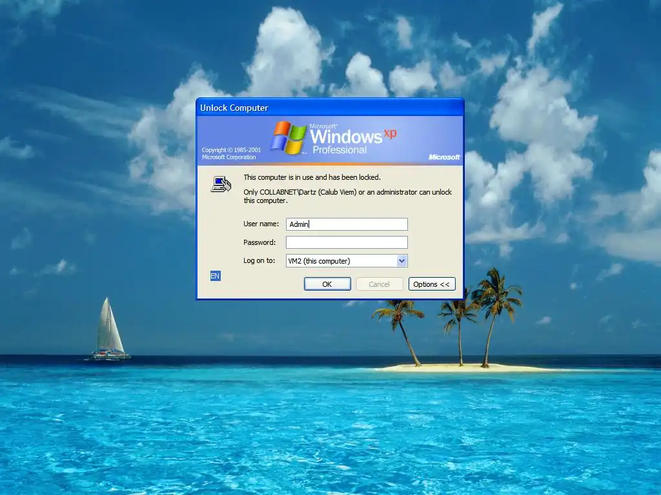Click the 'Professional' edition text

[x=340, y=150]
